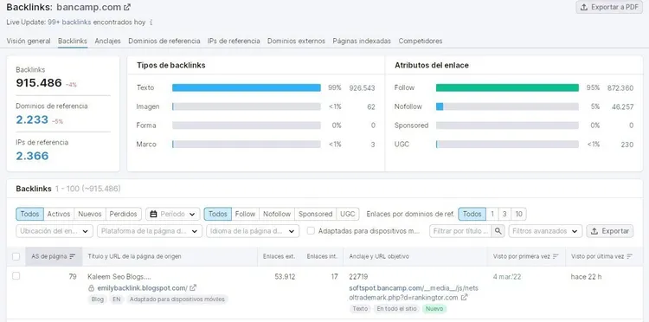Open external link icon next to bancamp.com
The image size is (649, 322).
tap(127, 7)
